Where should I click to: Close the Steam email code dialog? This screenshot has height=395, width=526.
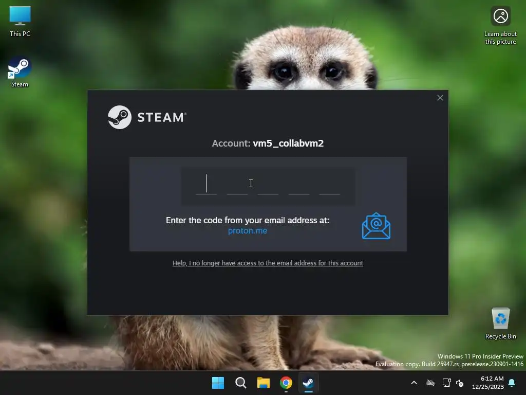coord(440,98)
